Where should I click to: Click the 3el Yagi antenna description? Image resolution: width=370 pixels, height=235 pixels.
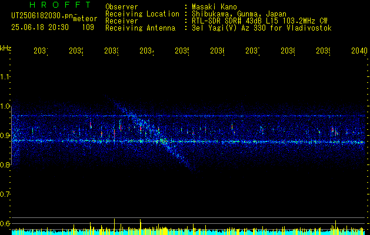coord(262,28)
